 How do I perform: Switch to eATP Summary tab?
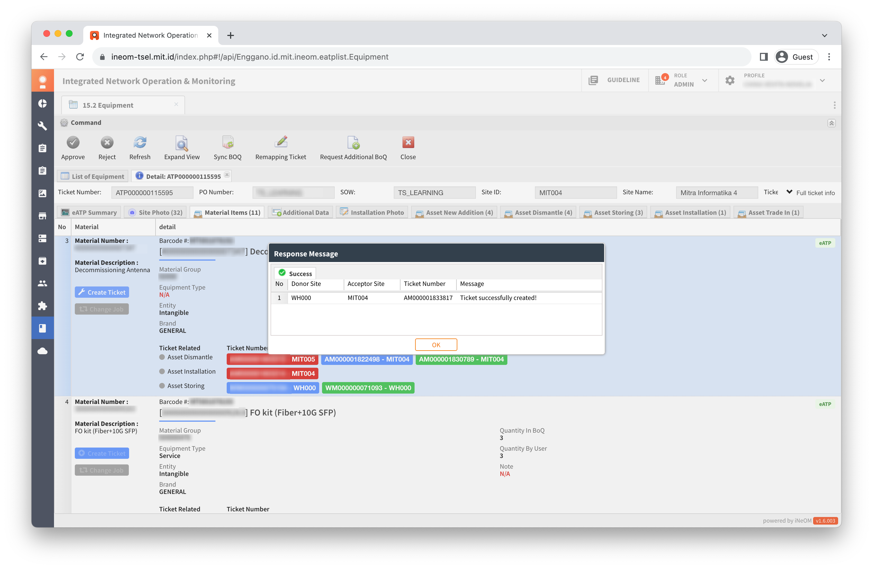tap(88, 213)
